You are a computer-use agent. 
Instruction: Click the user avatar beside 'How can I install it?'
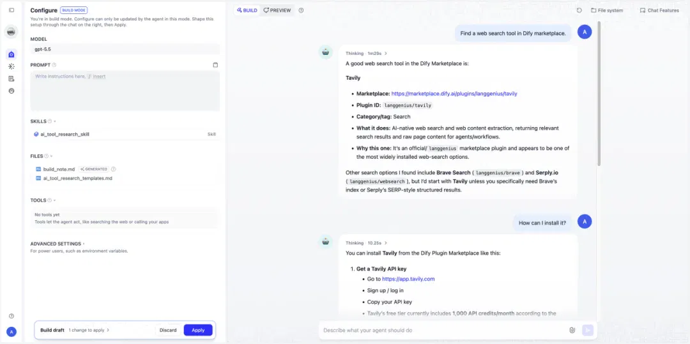(x=585, y=222)
